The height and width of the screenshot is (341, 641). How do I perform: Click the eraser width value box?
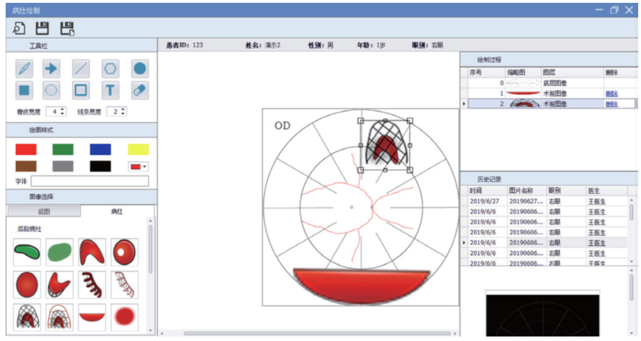(53, 112)
